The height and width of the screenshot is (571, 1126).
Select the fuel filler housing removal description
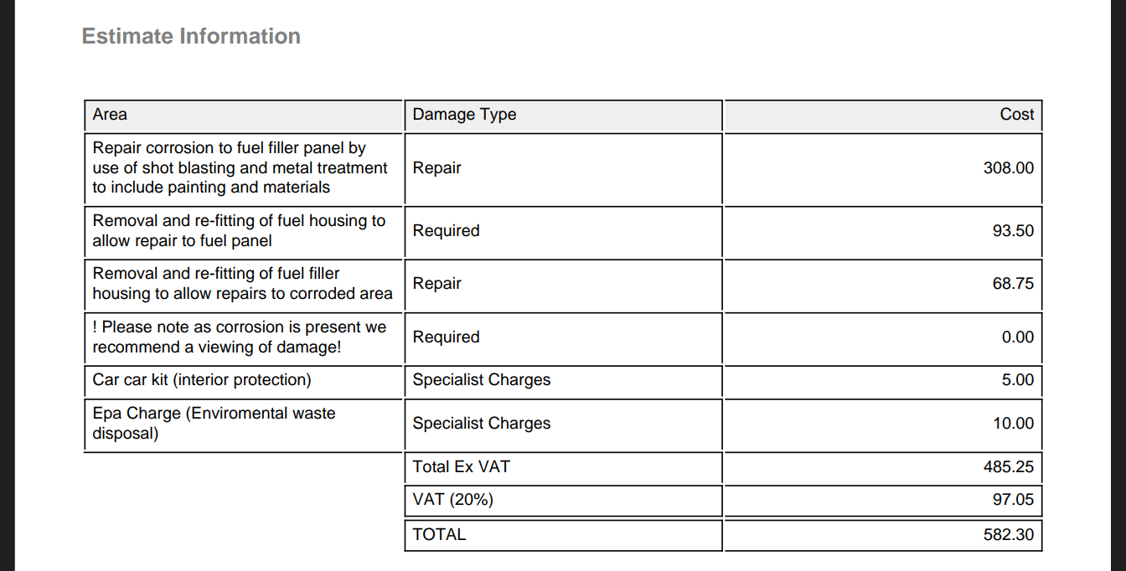click(x=242, y=284)
